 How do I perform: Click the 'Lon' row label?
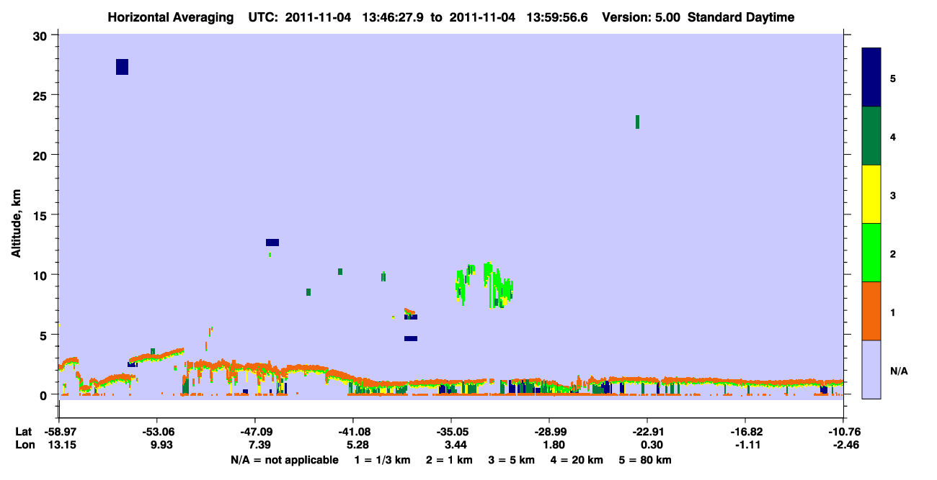coord(24,445)
